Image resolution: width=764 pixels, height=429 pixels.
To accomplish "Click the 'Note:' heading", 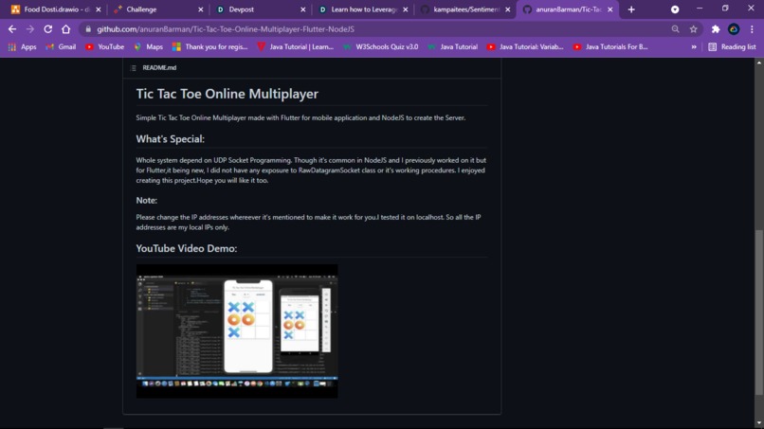I will [146, 200].
